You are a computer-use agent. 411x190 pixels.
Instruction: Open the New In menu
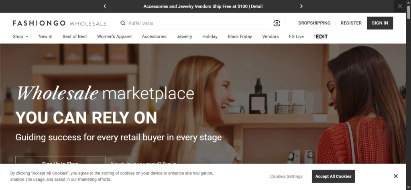click(45, 36)
